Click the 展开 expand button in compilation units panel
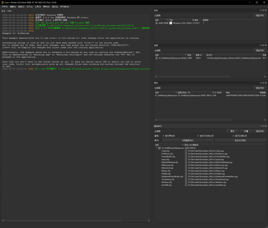This screenshot has width=268, height=228. coord(232,131)
